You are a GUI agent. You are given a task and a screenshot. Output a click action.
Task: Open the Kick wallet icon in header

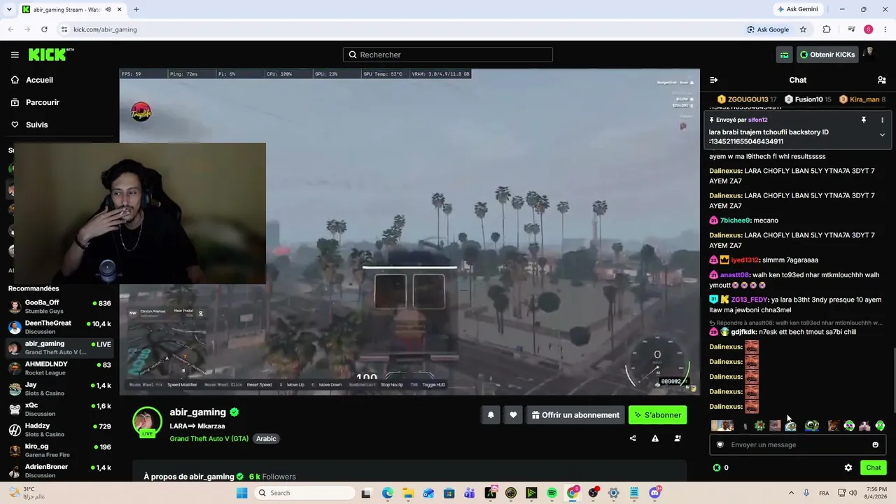[784, 55]
